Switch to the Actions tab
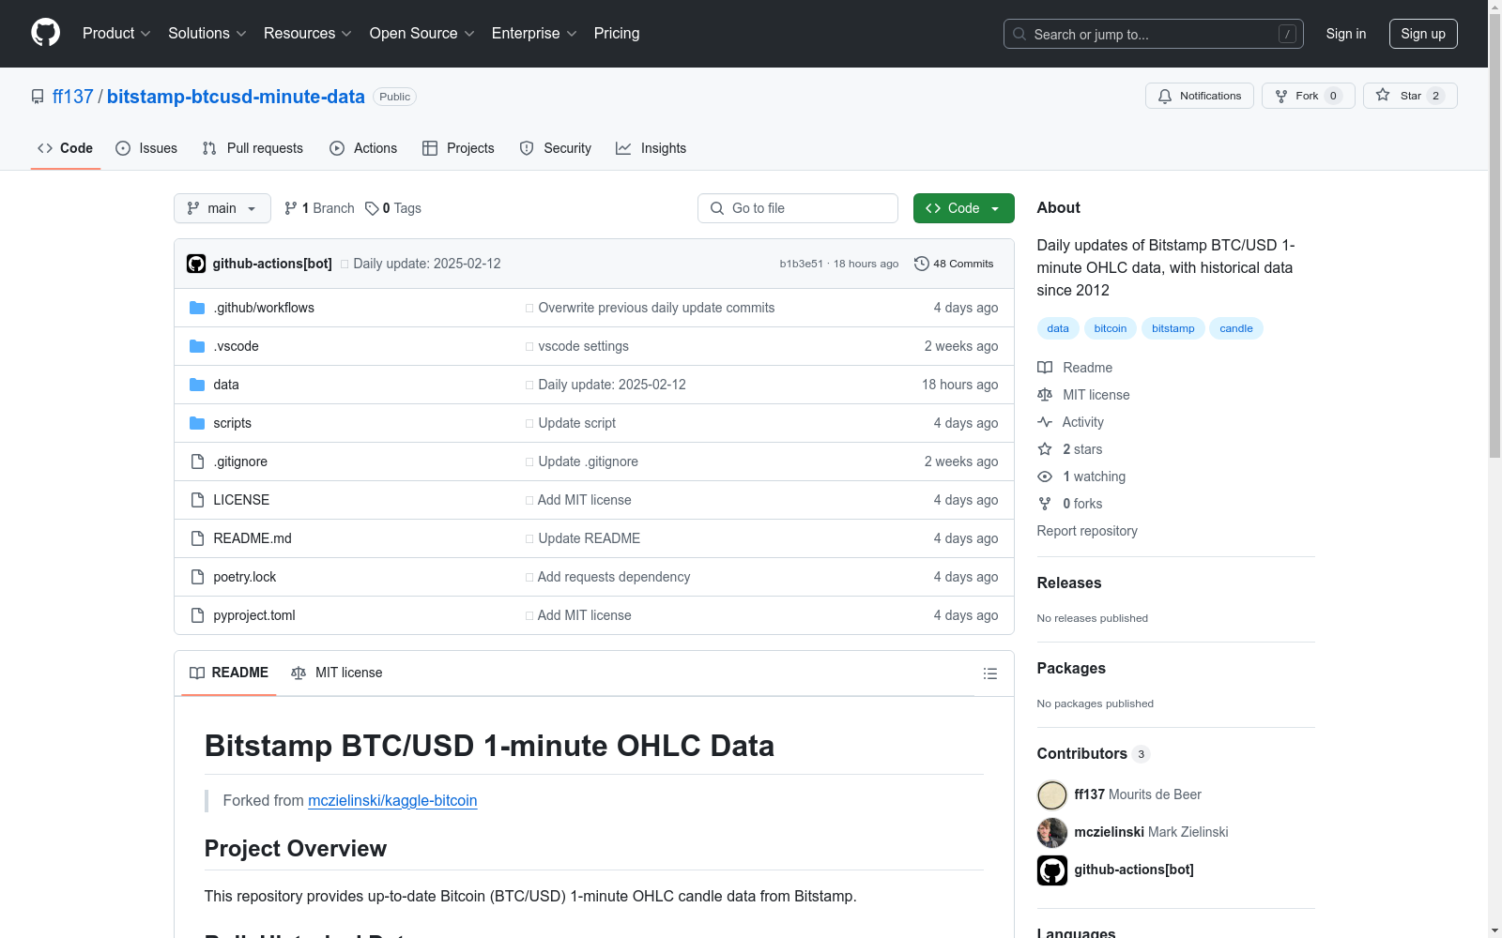Screen dimensions: 1502x938 pyautogui.click(x=363, y=148)
